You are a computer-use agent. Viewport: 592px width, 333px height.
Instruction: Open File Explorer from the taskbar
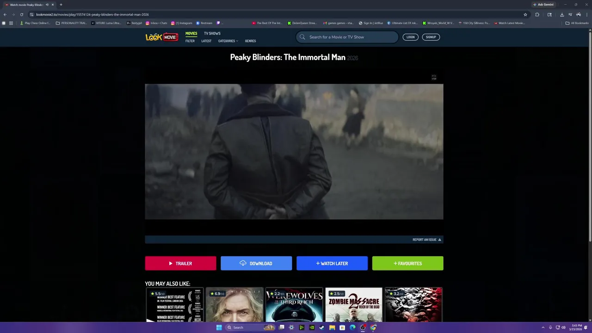332,327
